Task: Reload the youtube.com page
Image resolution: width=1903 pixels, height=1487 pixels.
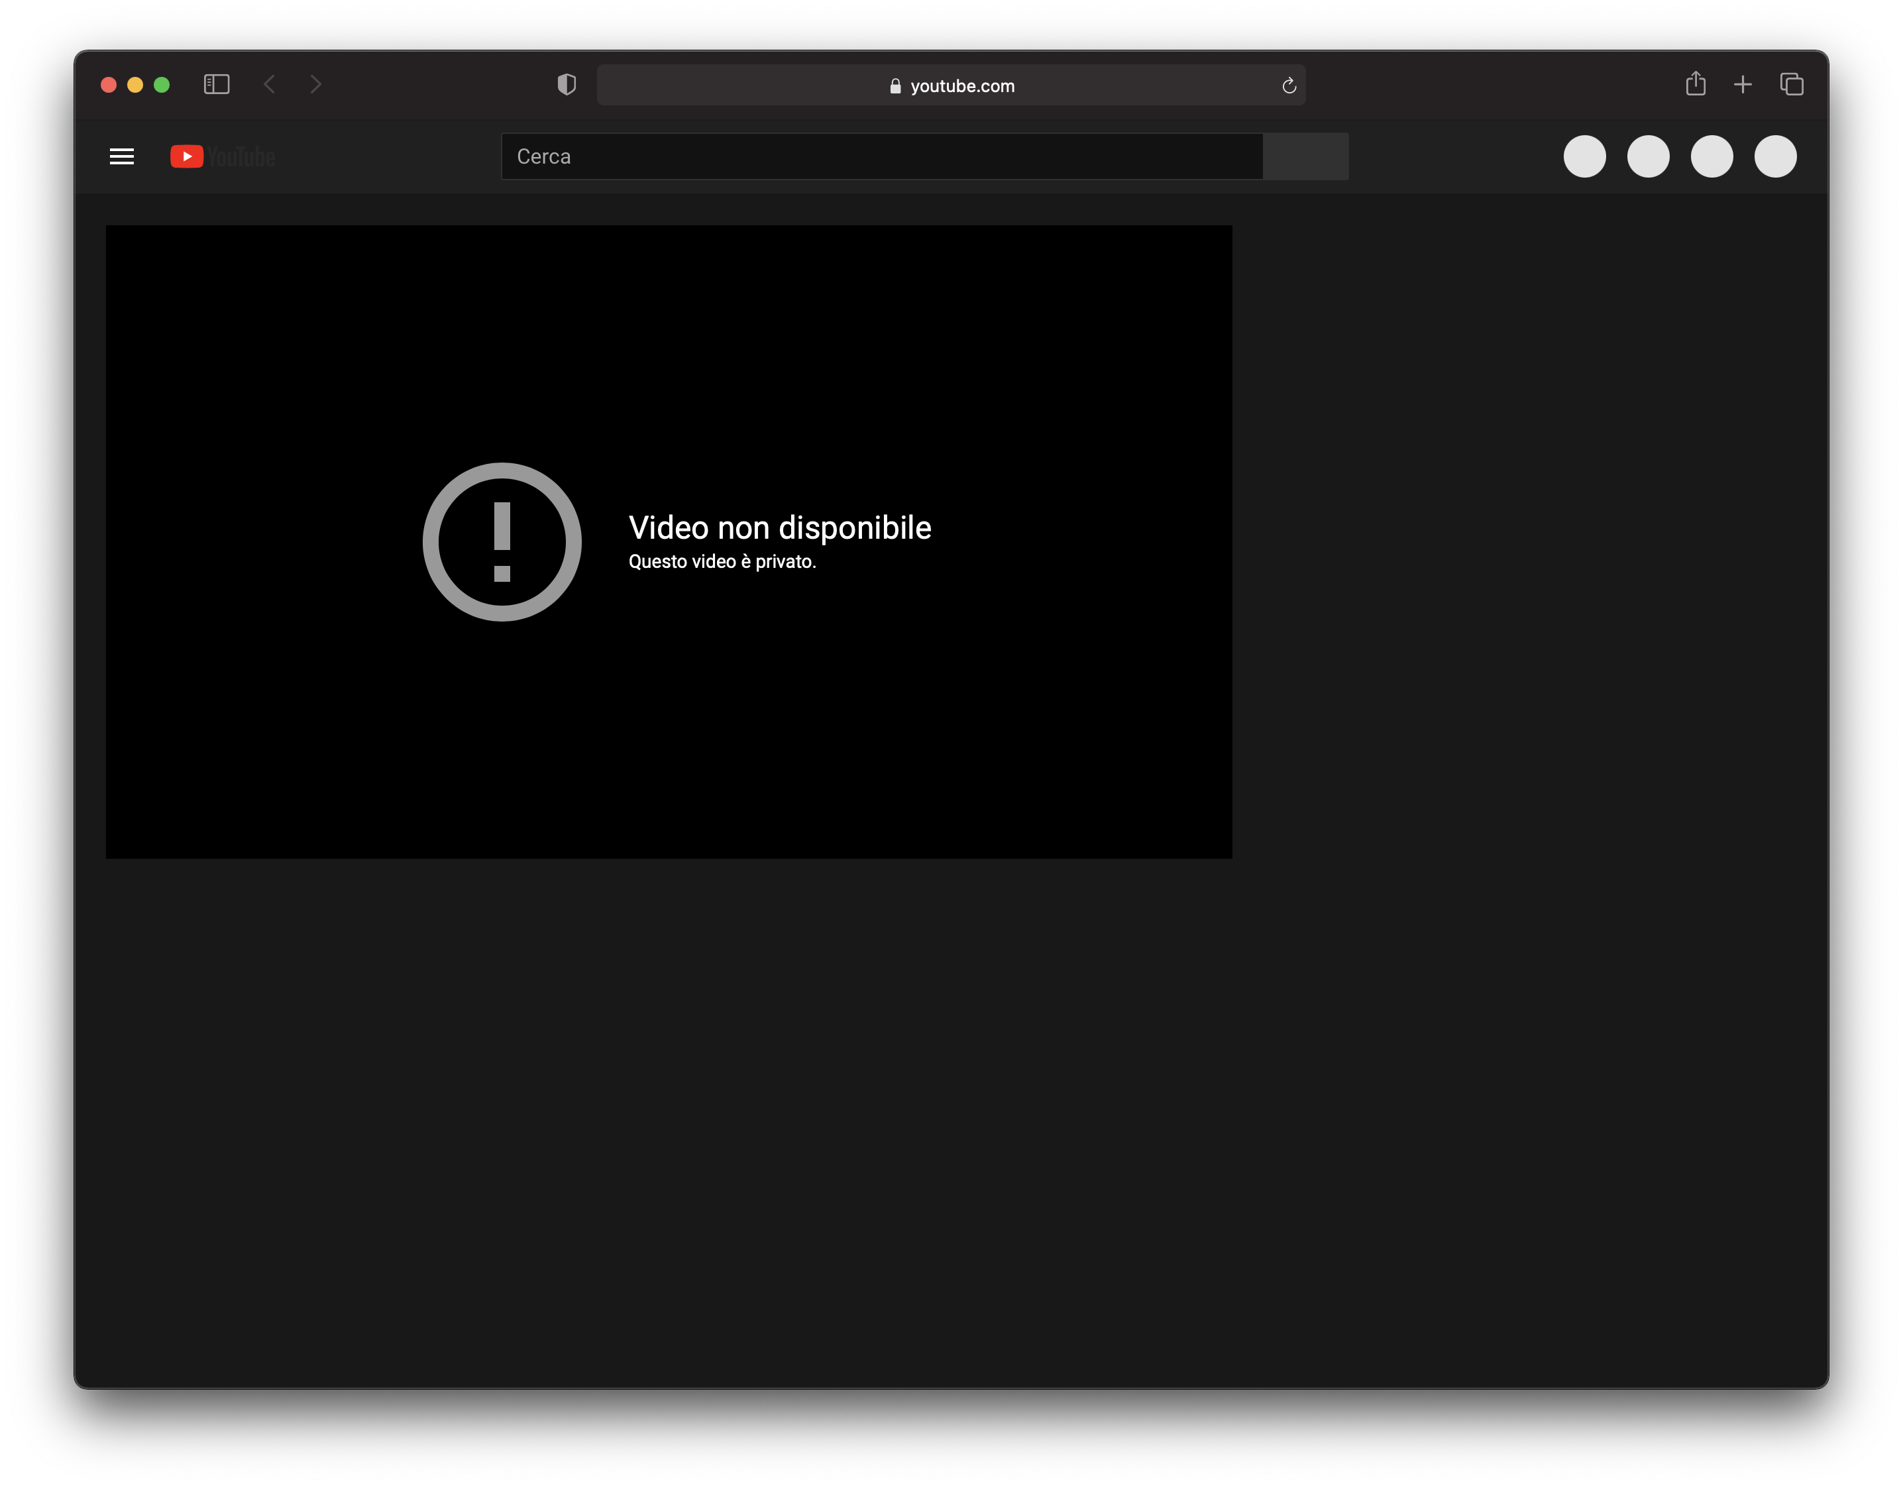Action: tap(1289, 85)
